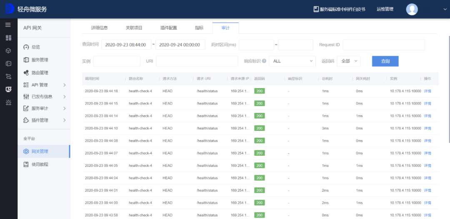Switch to the 插件配置 tab
Viewport: 450px width, 219px height.
169,28
